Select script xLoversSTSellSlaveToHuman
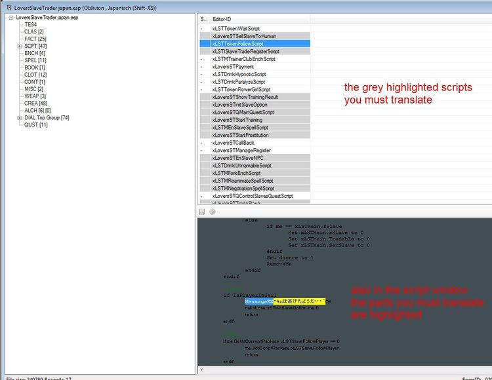492x380 pixels. pyautogui.click(x=255, y=36)
